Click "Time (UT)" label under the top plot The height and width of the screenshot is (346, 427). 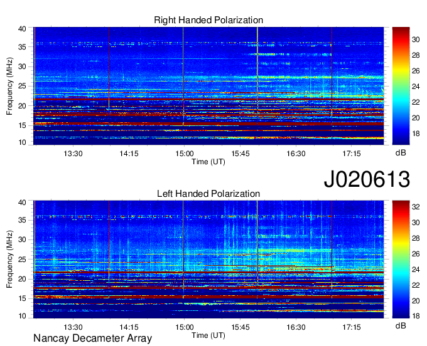pyautogui.click(x=208, y=162)
